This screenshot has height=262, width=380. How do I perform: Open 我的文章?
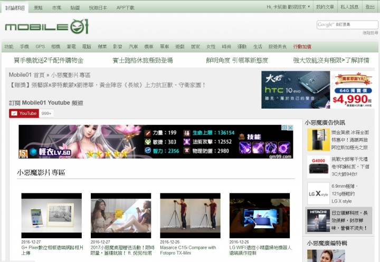[325, 7]
